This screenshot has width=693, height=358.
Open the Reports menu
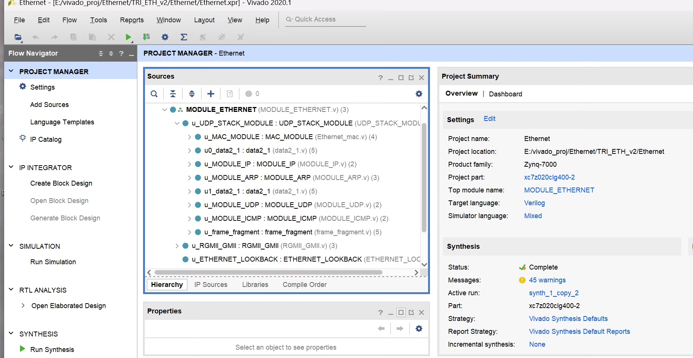click(x=132, y=20)
